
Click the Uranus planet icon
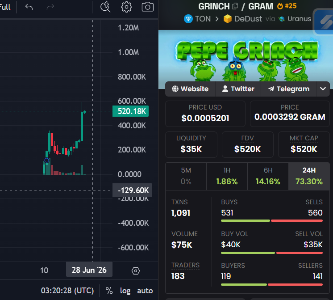tap(282, 19)
